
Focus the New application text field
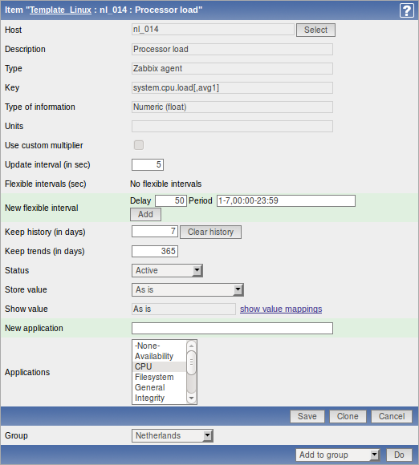(232, 328)
